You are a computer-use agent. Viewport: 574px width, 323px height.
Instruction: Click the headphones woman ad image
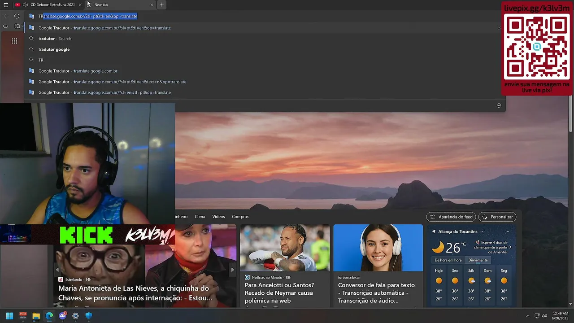378,248
